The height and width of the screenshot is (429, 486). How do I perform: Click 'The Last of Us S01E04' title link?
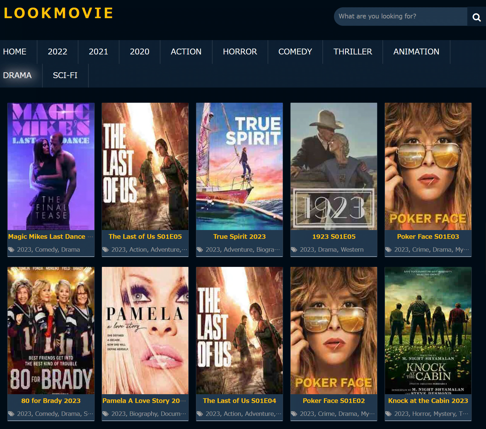click(239, 401)
